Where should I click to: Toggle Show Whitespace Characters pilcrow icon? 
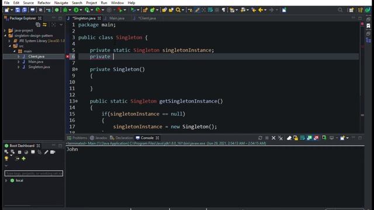(223, 10)
